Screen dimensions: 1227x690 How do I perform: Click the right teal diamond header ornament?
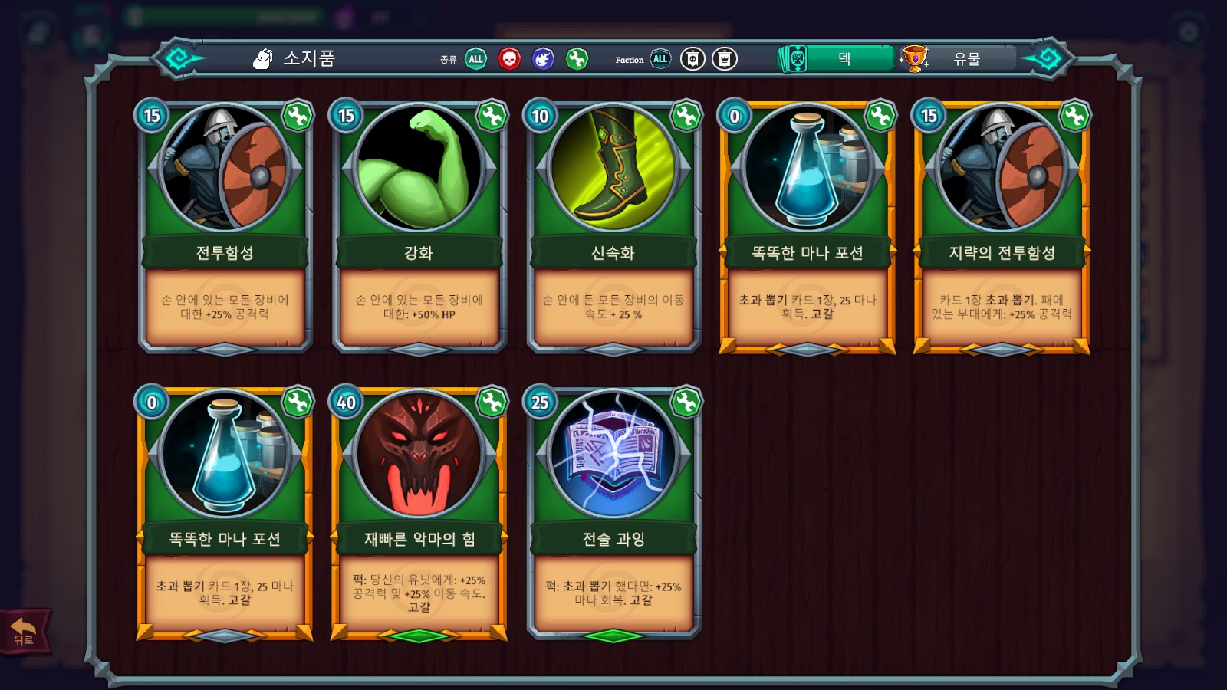point(1047,59)
